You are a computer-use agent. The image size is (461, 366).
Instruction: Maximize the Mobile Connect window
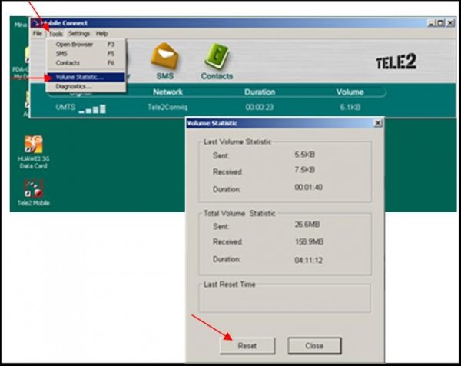click(440, 23)
